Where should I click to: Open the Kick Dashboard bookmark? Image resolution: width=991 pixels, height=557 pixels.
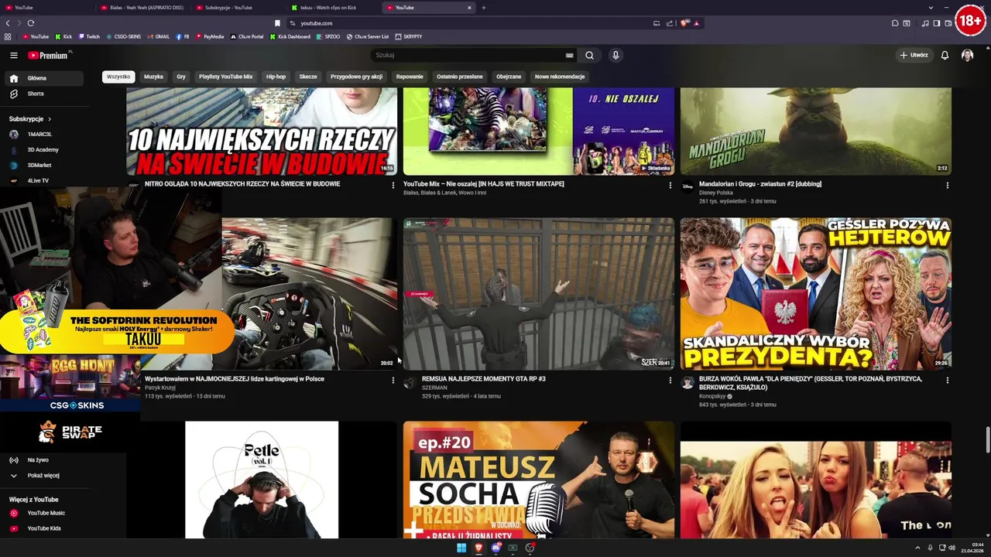point(290,36)
